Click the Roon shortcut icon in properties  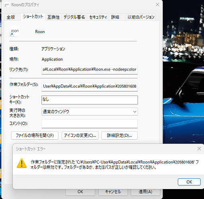pos(15,31)
